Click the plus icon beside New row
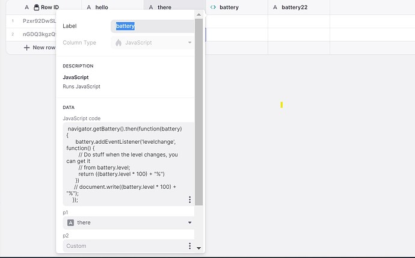The height and width of the screenshot is (258, 415). (26, 48)
